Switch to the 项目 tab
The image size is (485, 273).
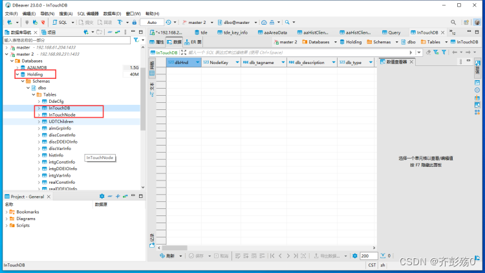click(x=49, y=32)
